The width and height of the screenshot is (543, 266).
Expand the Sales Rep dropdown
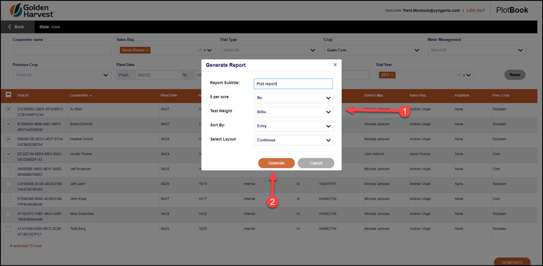pos(210,51)
